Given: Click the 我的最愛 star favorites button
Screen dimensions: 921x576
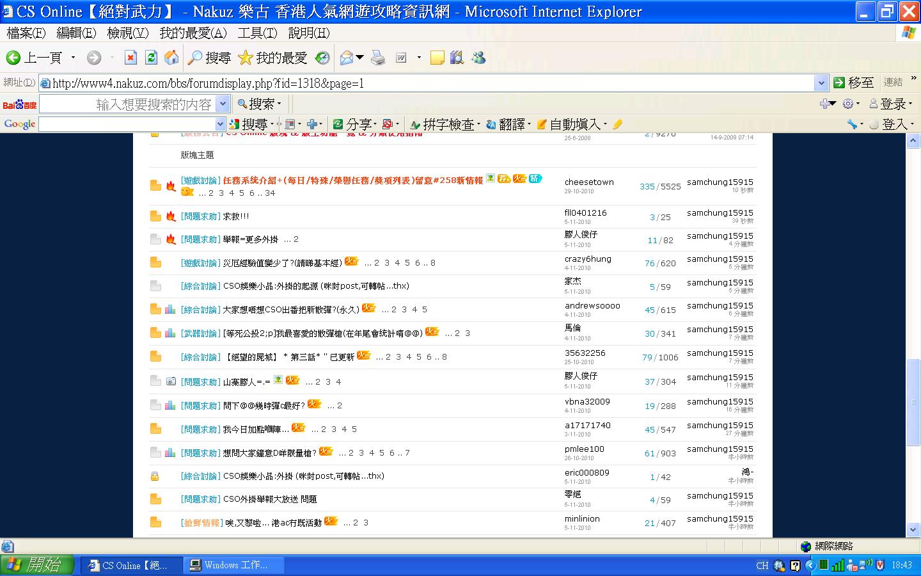Looking at the screenshot, I should point(272,58).
